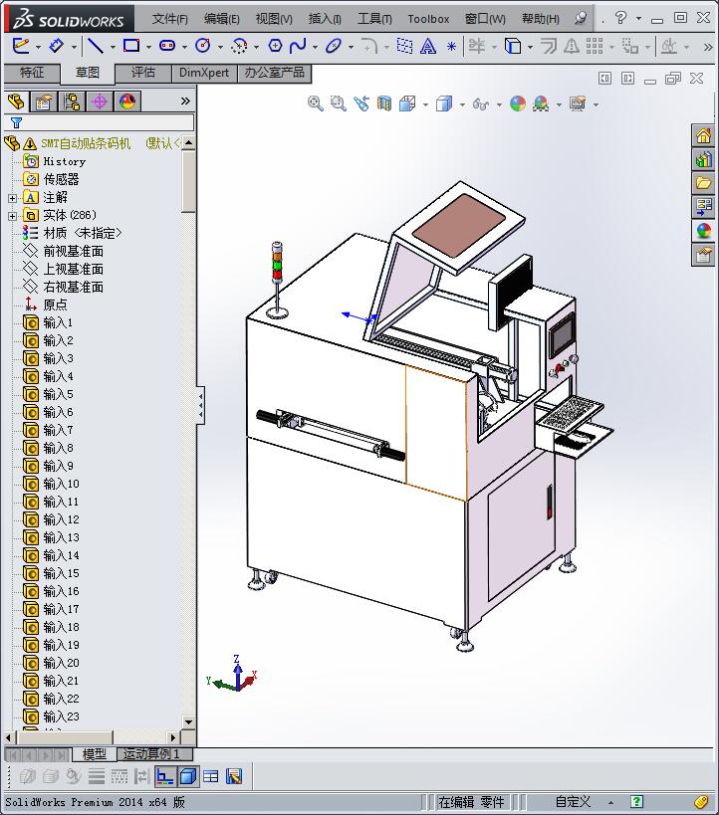Select the Corner Rectangle tool

point(131,46)
